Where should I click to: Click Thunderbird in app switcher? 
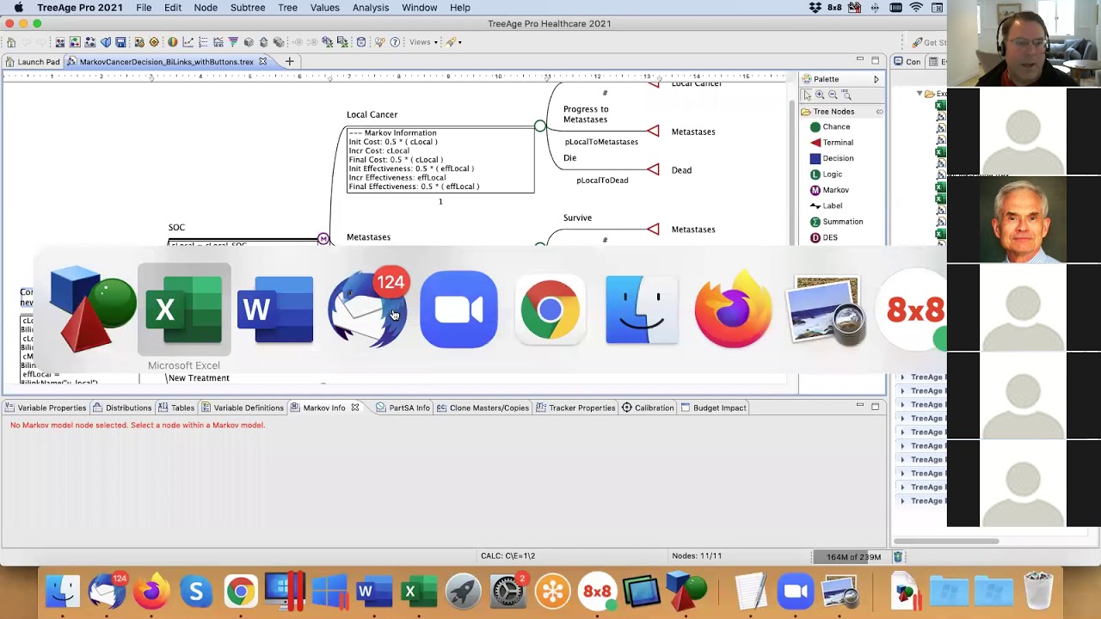pos(367,309)
